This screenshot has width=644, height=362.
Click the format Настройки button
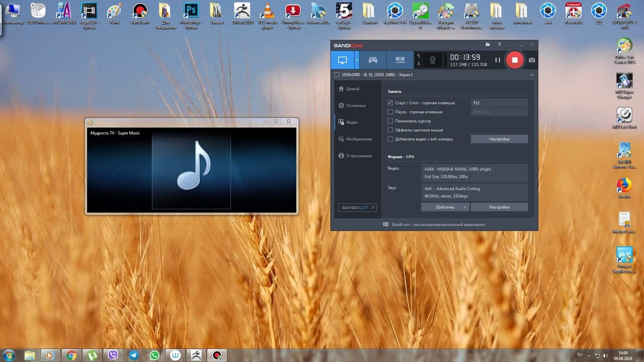click(499, 207)
